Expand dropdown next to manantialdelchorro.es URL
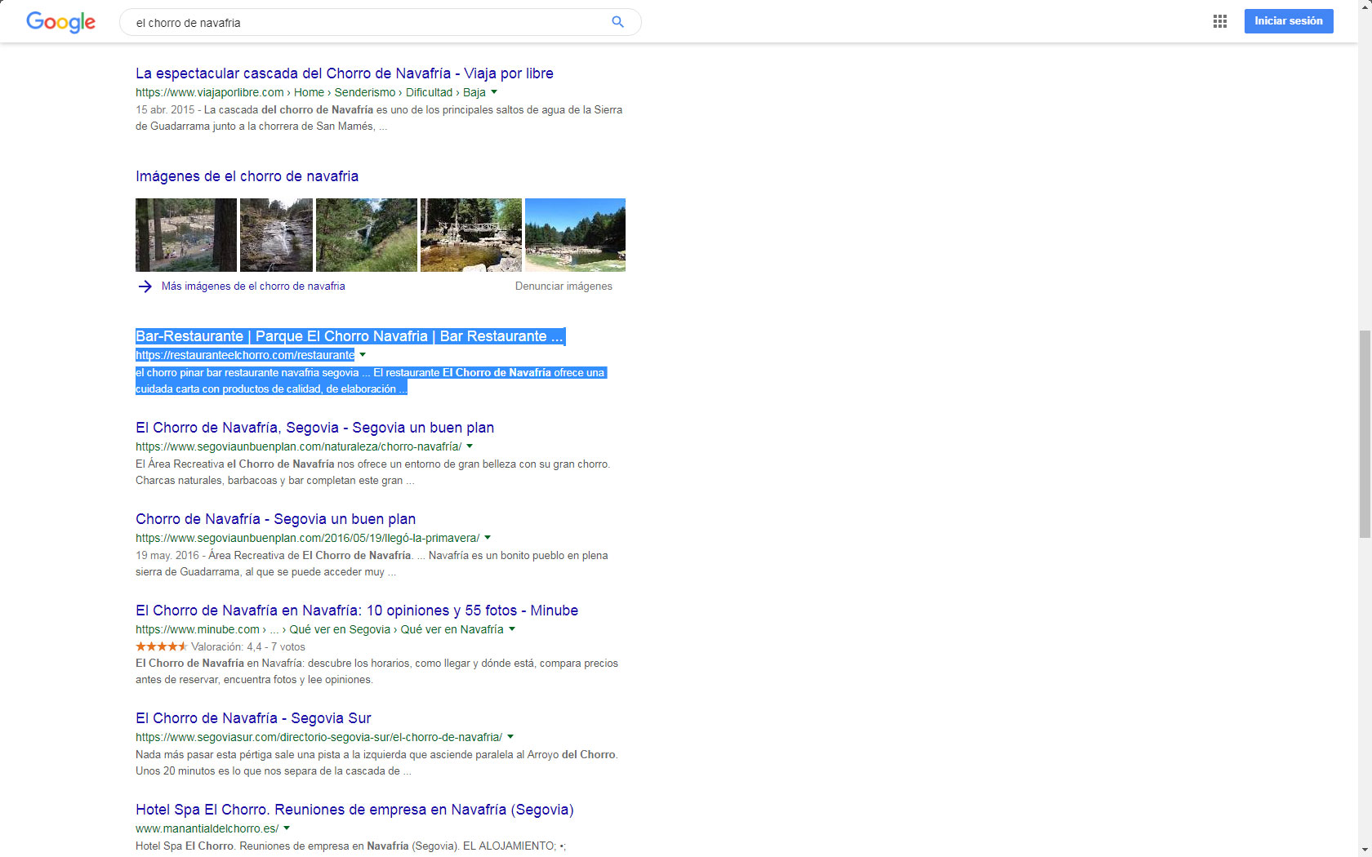This screenshot has width=1372, height=857. click(x=287, y=828)
